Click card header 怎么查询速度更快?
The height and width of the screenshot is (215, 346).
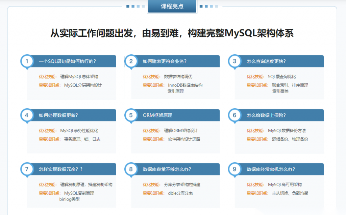(x=279, y=61)
